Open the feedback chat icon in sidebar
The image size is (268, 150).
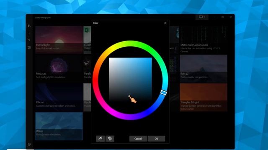29,48
